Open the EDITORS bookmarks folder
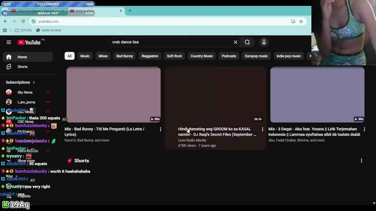This screenshot has height=211, width=376. pos(23,30)
